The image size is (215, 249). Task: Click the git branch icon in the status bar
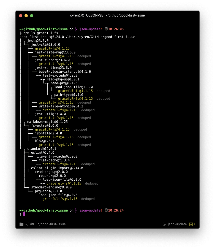click(165, 224)
